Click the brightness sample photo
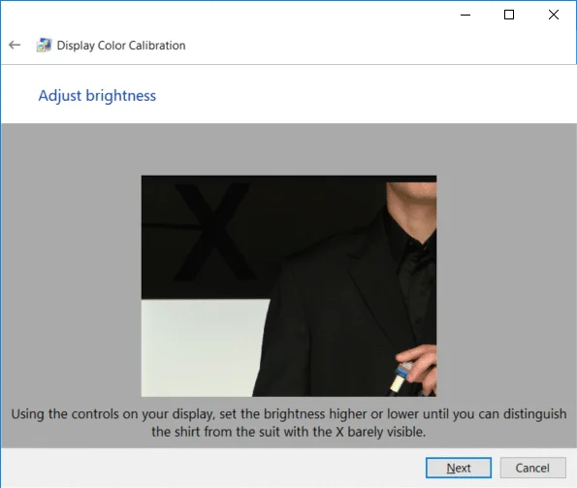The height and width of the screenshot is (488, 577). tap(289, 286)
